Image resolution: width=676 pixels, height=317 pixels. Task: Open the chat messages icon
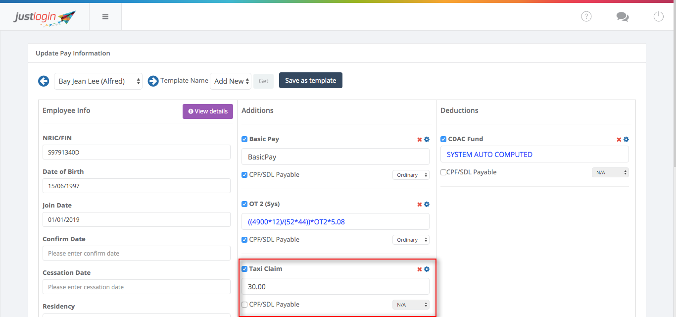pyautogui.click(x=623, y=17)
